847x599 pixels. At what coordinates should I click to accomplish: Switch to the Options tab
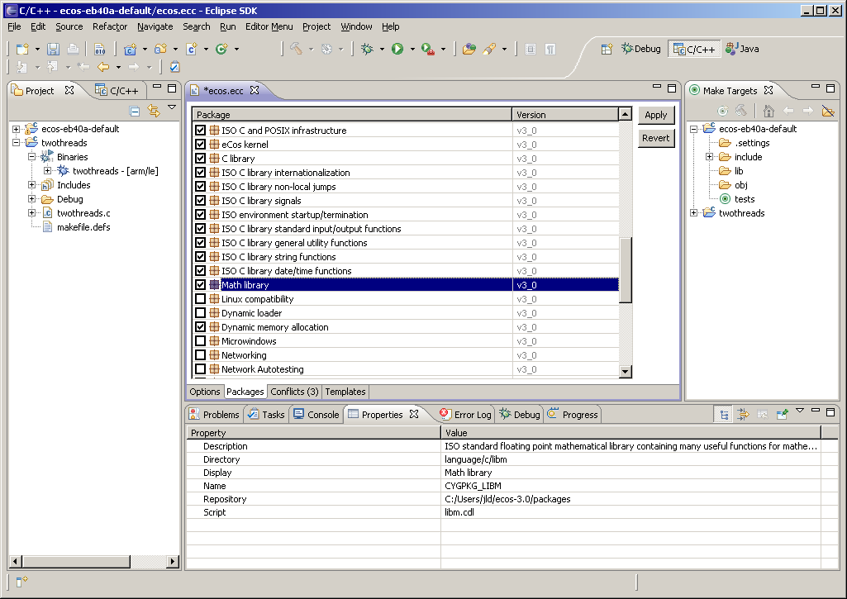point(205,392)
